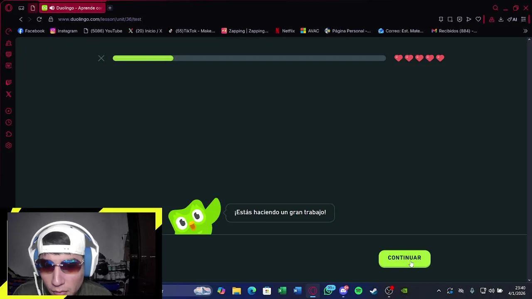Open the Aria AI button
This screenshot has width=532, height=299.
512,19
